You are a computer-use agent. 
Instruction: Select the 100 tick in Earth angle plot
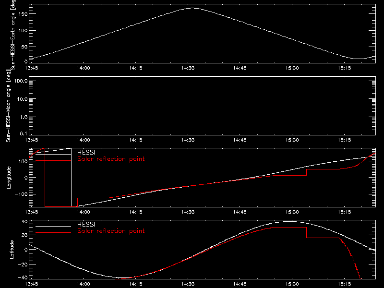pyautogui.click(x=23, y=30)
